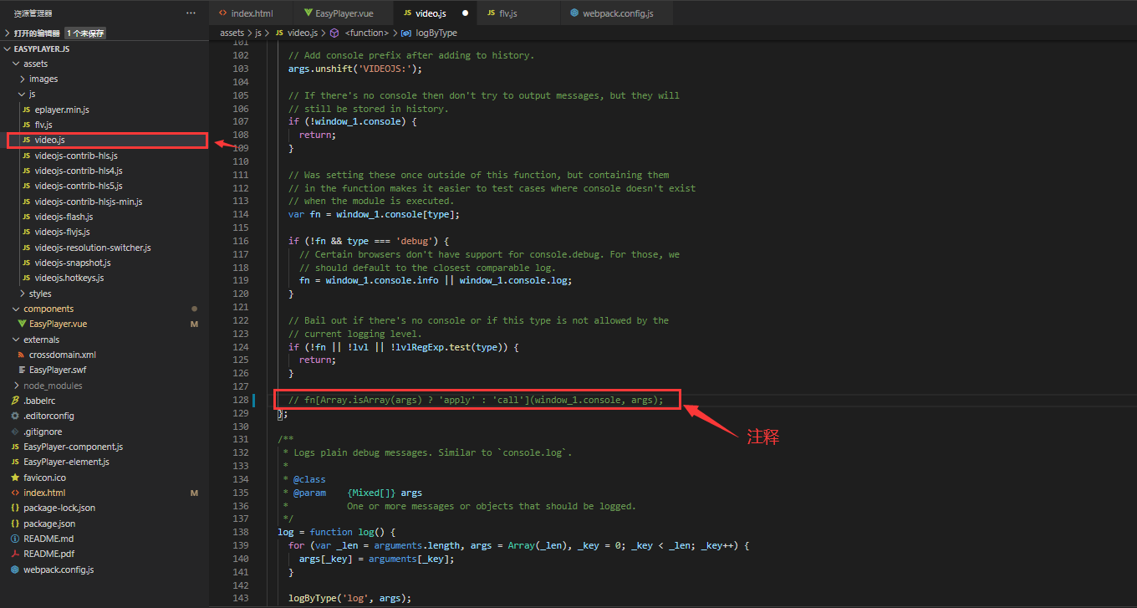Open explorer more actions ellipsis menu
1137x608 pixels.
191,13
